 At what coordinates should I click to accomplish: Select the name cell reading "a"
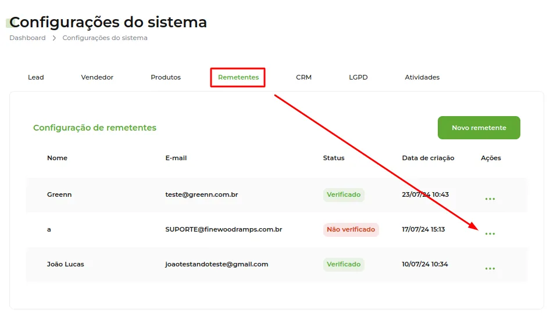[49, 230]
